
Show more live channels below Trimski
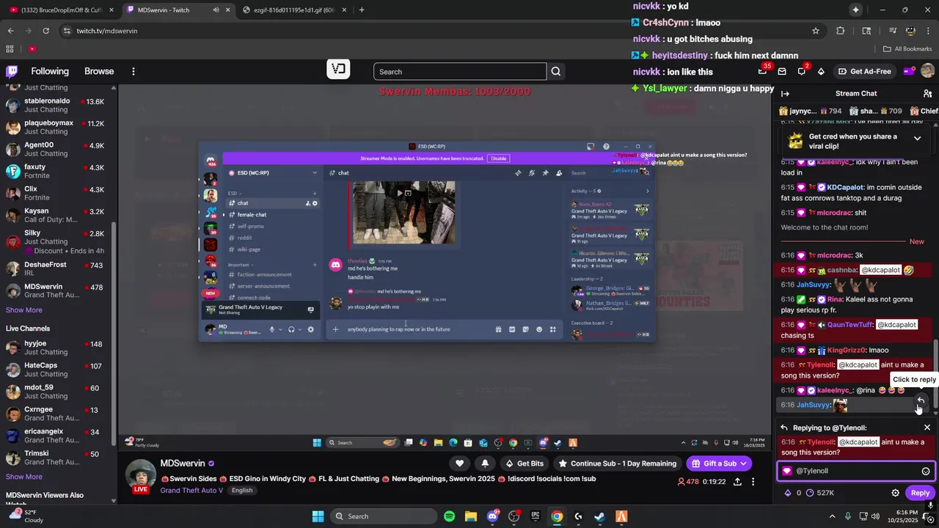point(24,477)
